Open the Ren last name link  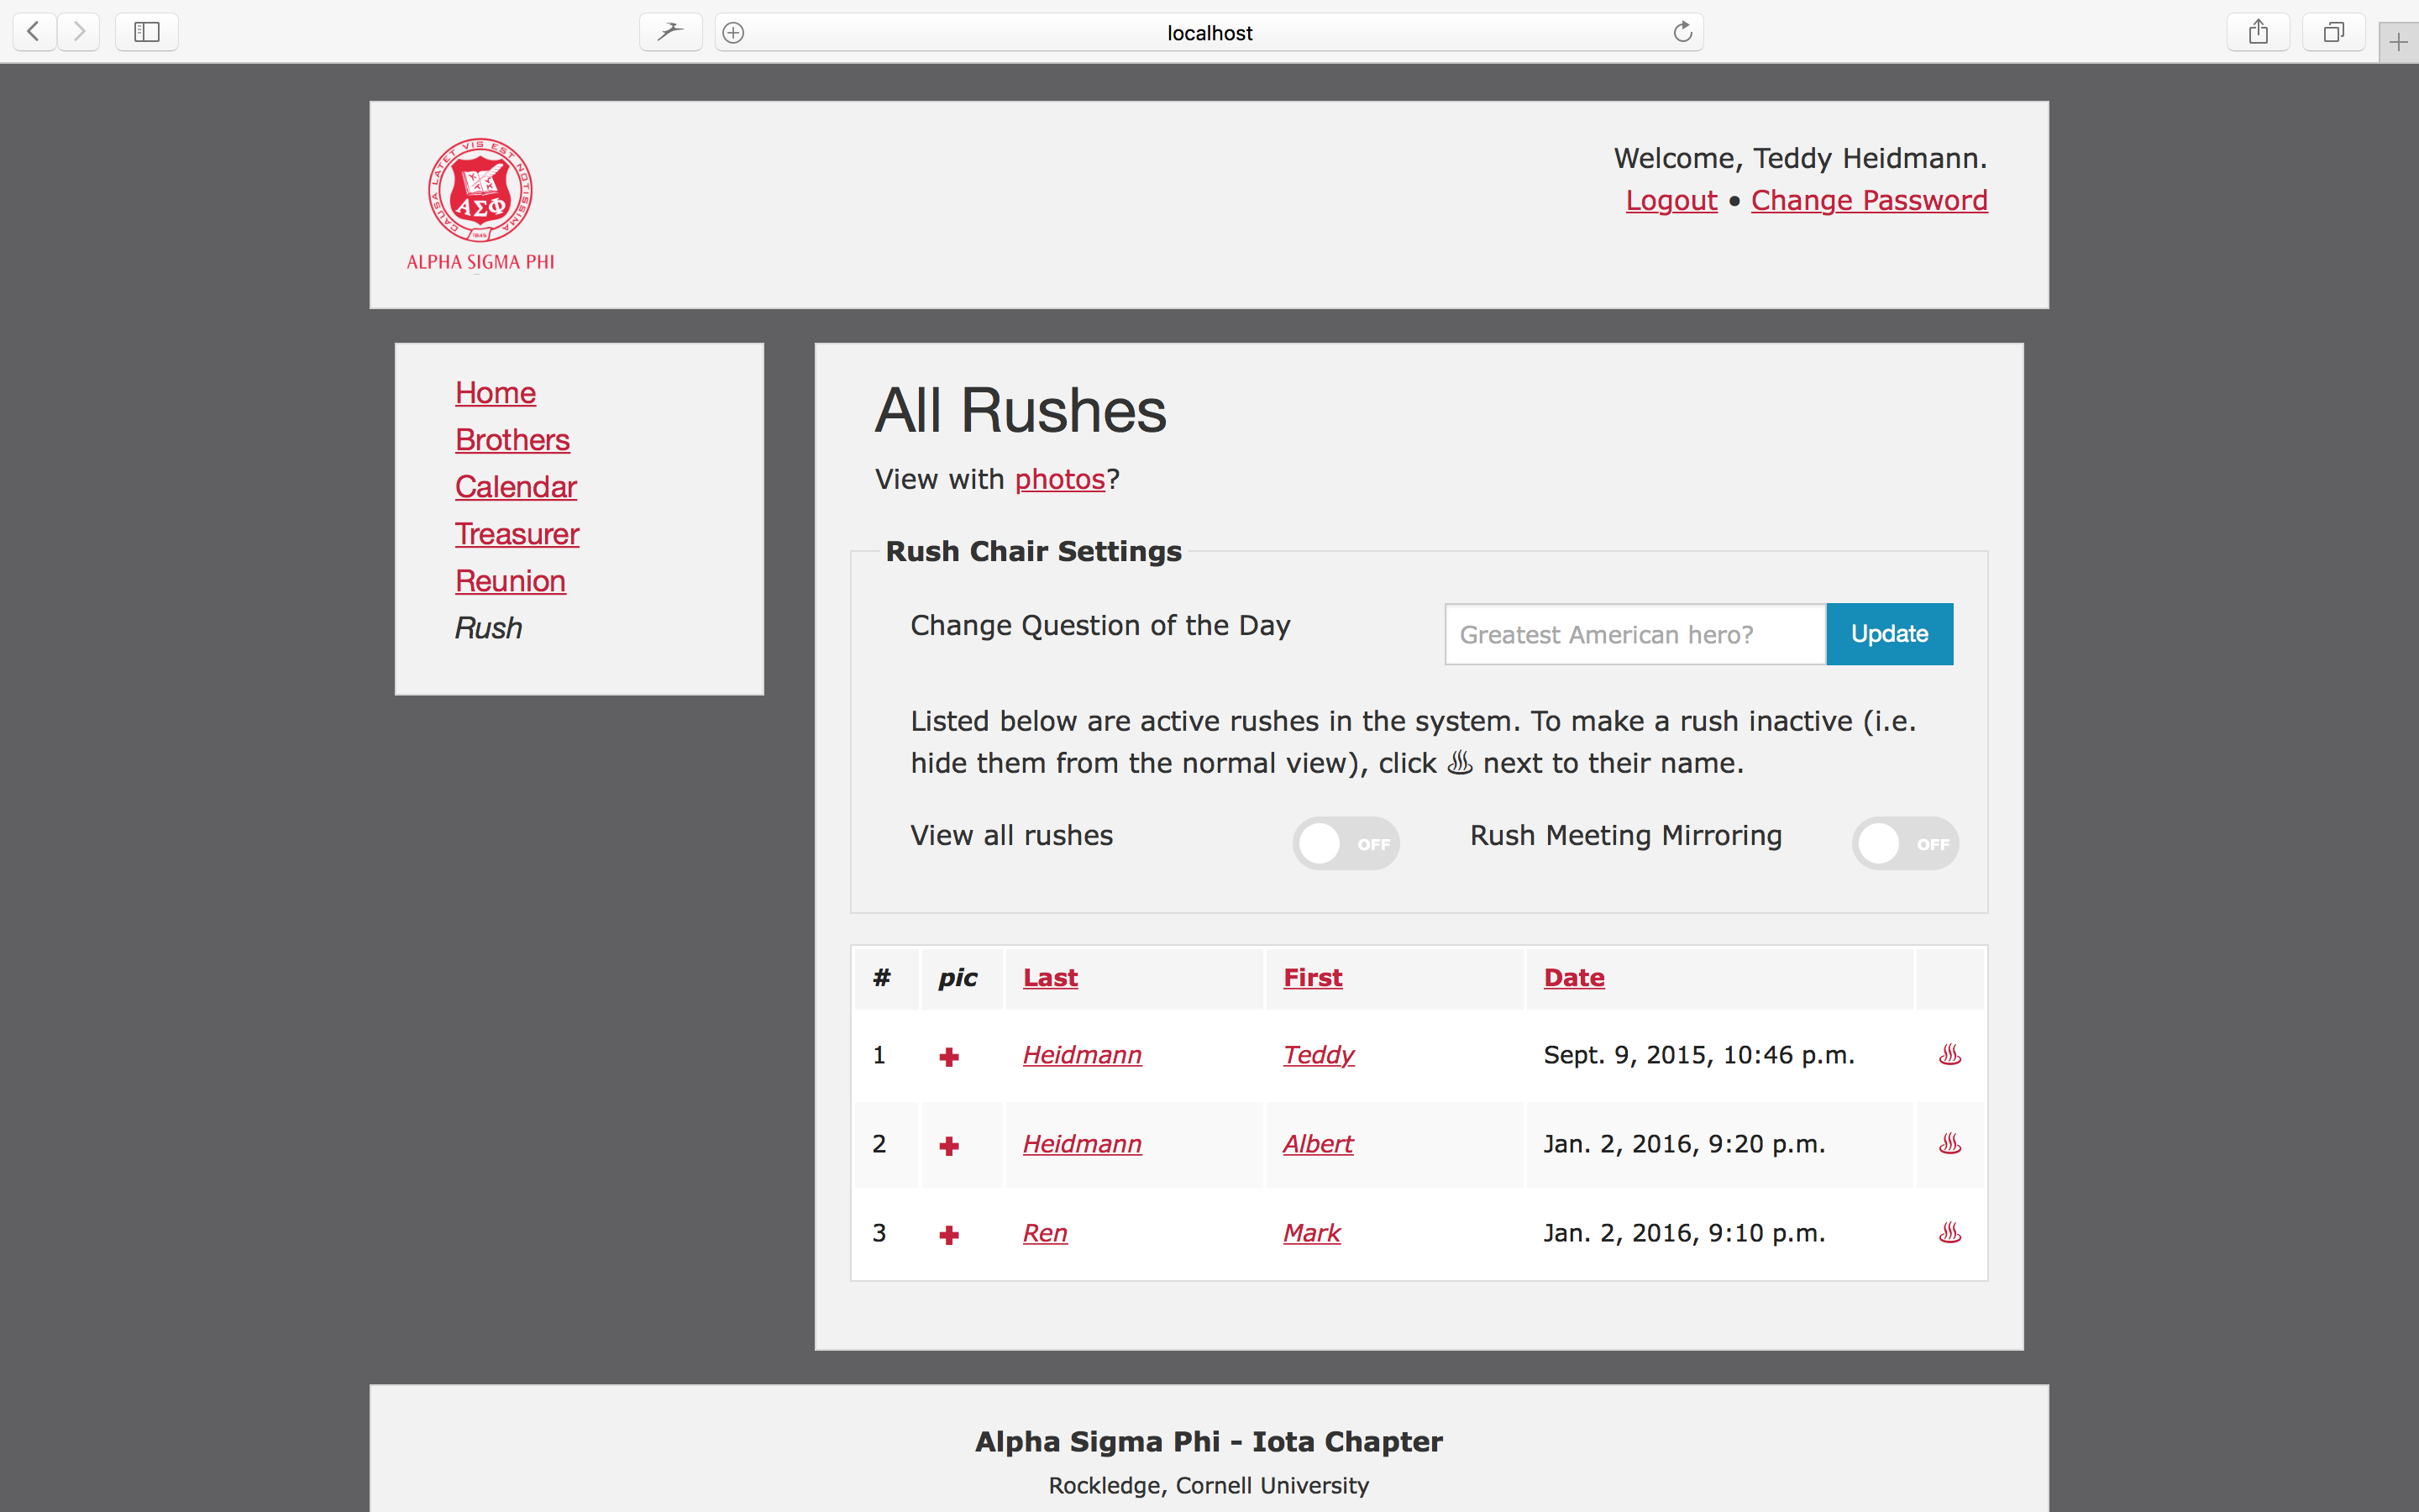coord(1045,1233)
